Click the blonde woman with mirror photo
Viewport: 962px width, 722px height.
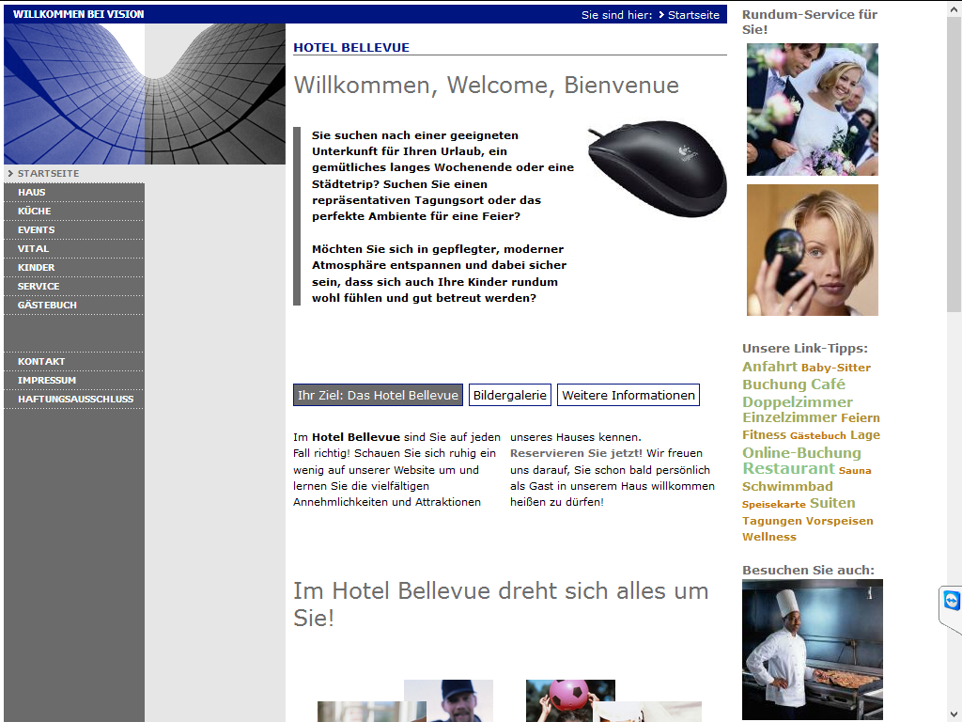(x=813, y=250)
